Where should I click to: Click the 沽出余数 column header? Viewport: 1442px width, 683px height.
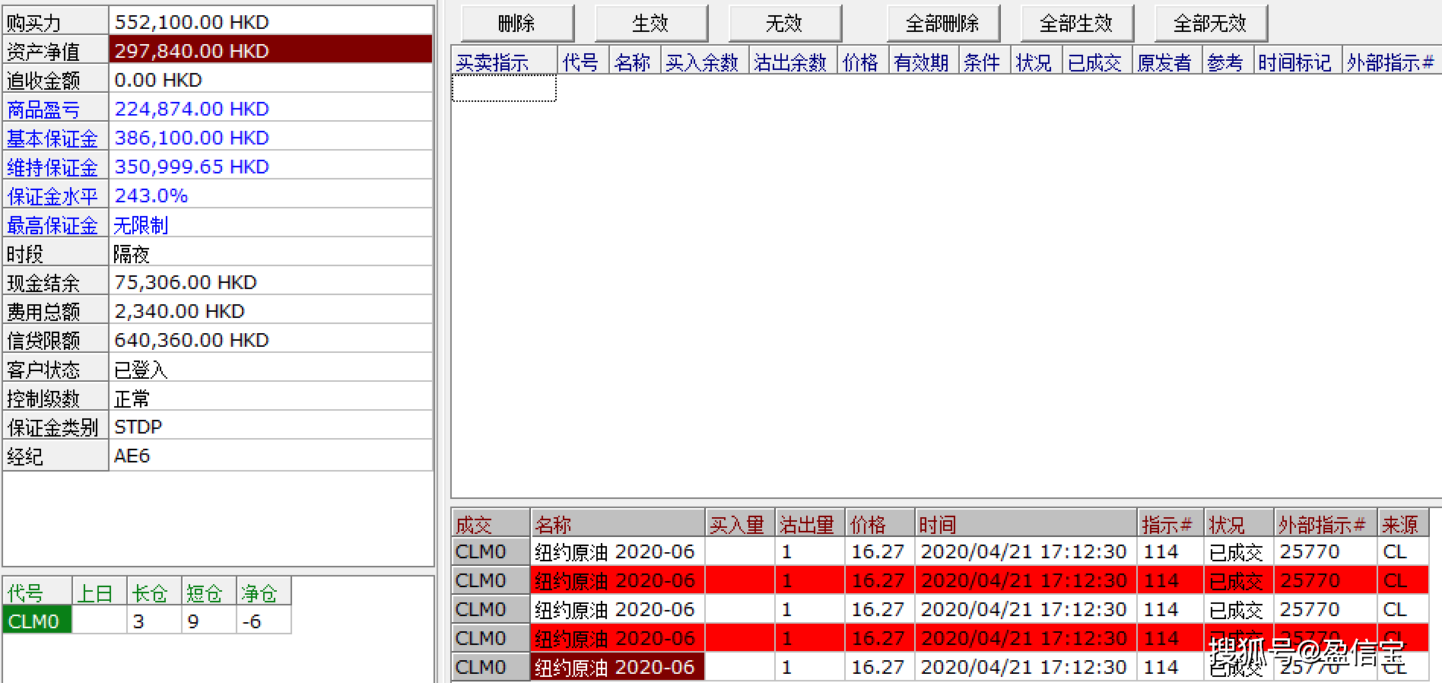(x=792, y=62)
